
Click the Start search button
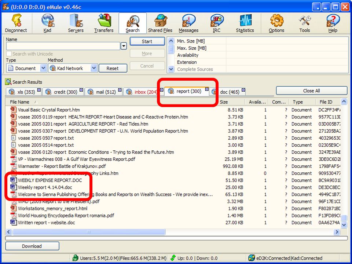(x=147, y=41)
